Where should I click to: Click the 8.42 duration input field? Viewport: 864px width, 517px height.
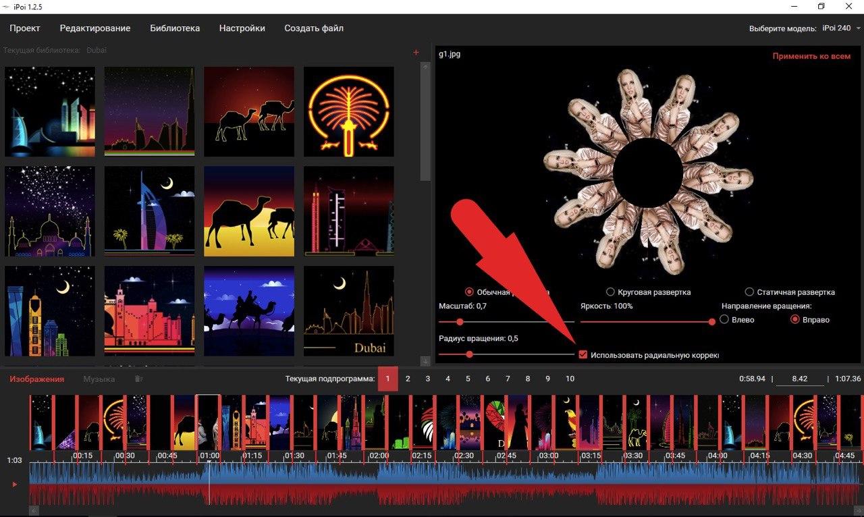[800, 379]
